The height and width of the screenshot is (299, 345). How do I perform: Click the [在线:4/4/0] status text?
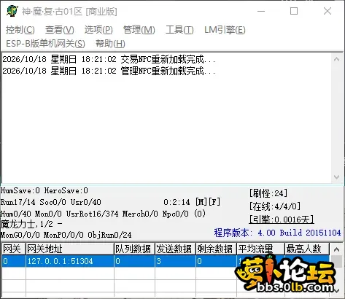(275, 206)
